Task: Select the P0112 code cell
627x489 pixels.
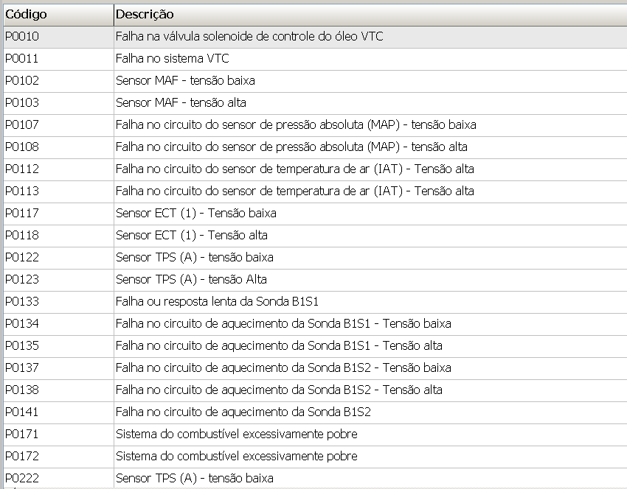Action: (x=22, y=169)
